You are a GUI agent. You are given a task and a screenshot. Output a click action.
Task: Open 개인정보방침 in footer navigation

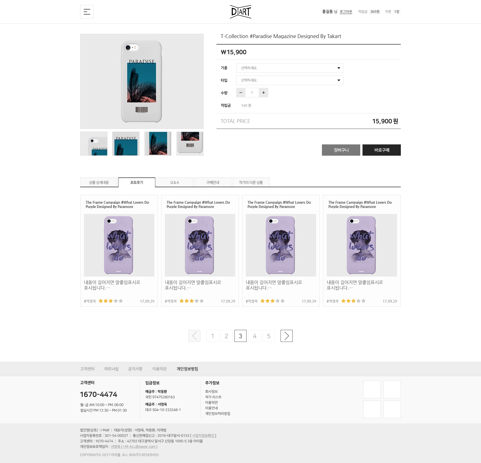click(187, 369)
